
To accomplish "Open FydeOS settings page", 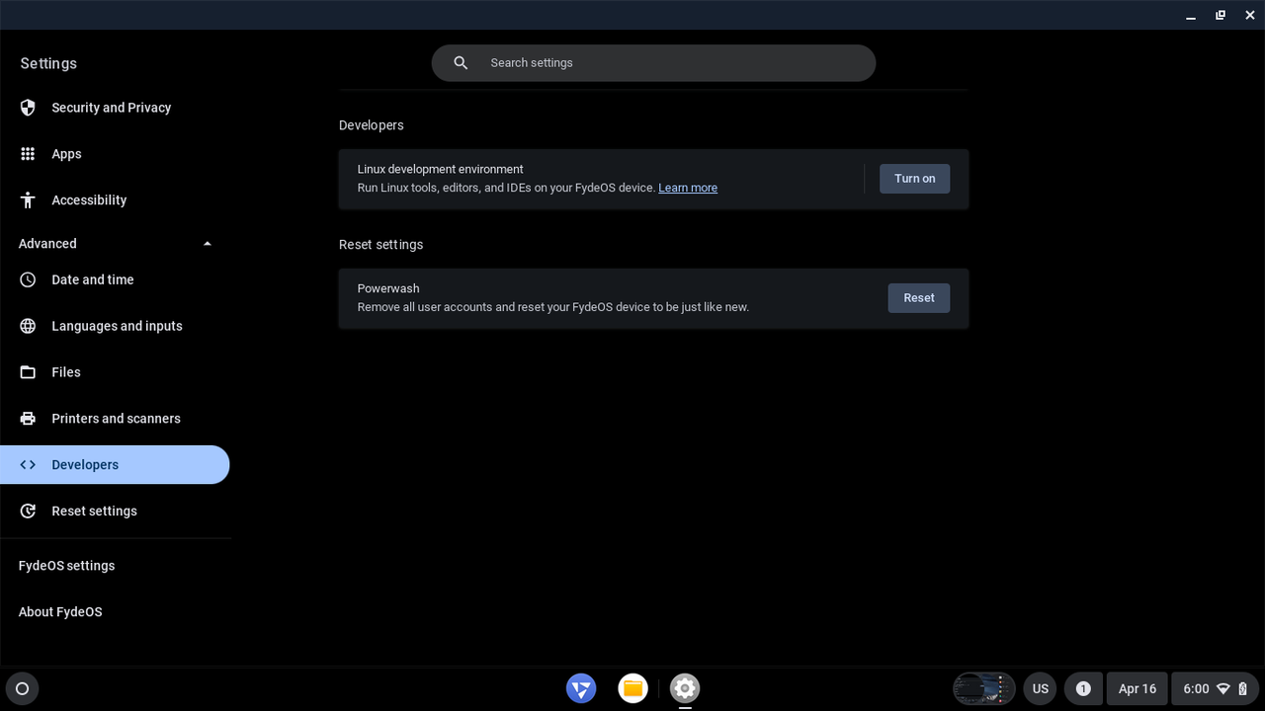I will (x=66, y=566).
